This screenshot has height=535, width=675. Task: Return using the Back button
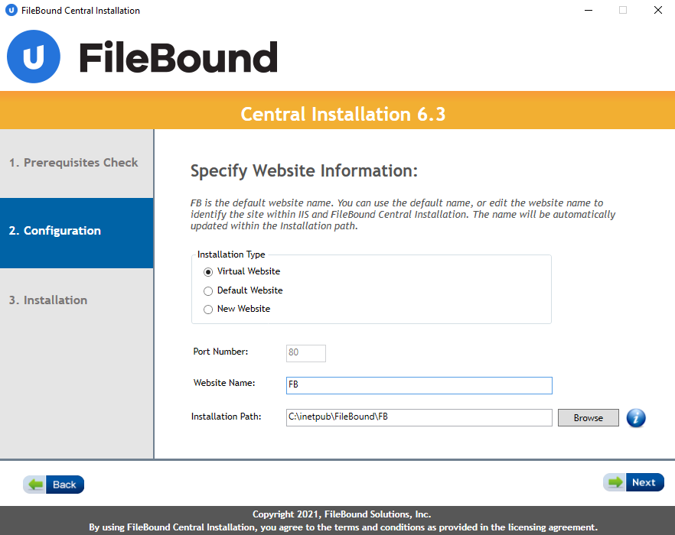(64, 485)
